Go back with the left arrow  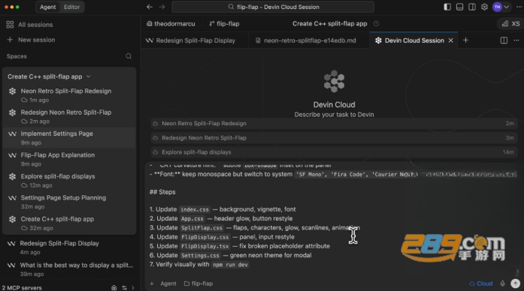coord(150,7)
